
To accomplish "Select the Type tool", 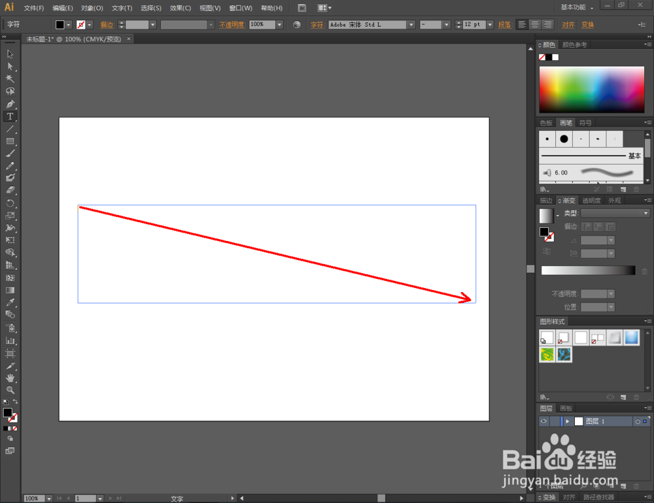I will coord(10,116).
